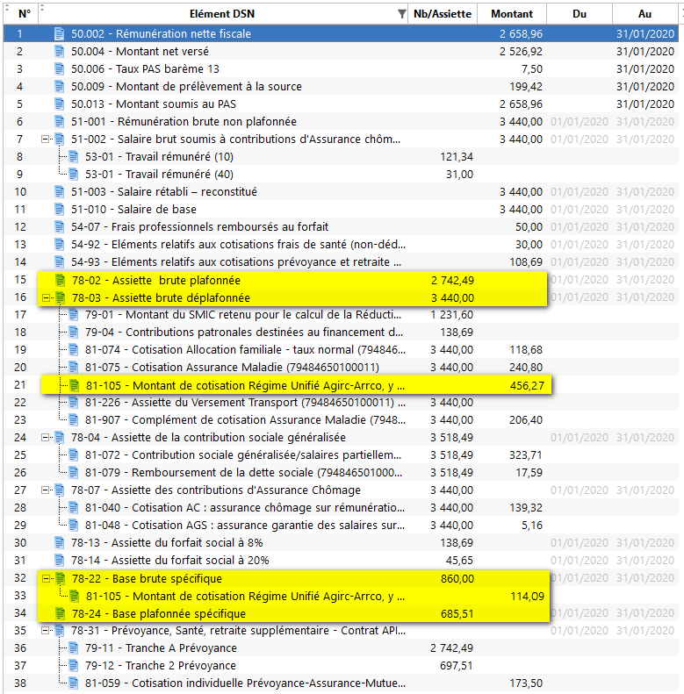Select row 81-048 Cotisation AGS

pyautogui.click(x=341, y=525)
